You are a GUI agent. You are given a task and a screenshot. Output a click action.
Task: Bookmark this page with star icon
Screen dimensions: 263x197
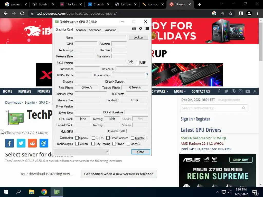tap(231, 13)
